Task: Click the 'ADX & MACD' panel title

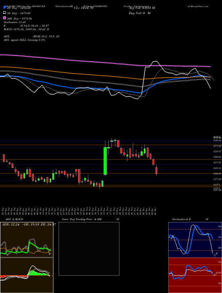Action: pyautogui.click(x=14, y=219)
